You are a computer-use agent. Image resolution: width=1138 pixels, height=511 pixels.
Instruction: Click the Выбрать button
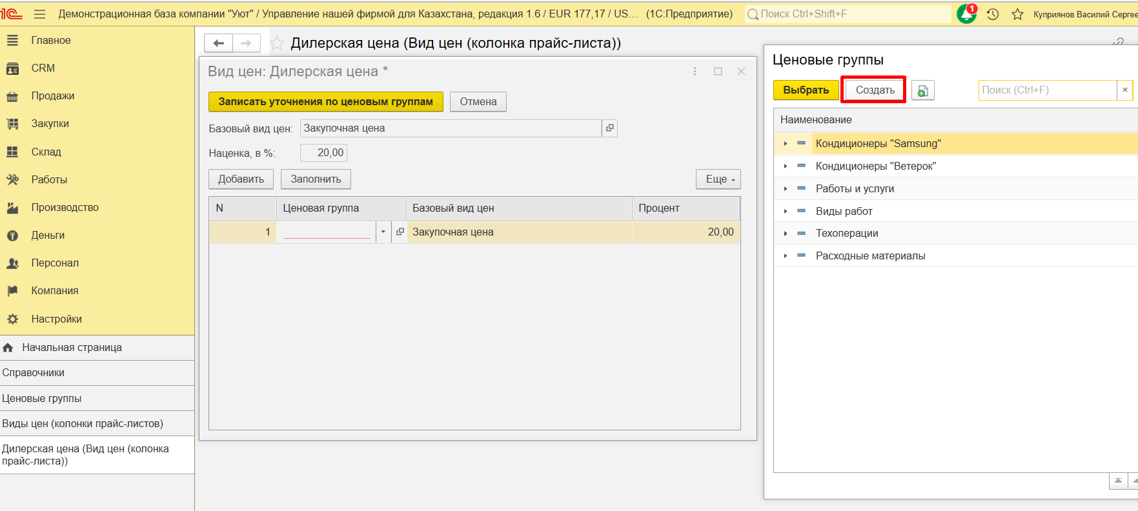click(x=806, y=90)
